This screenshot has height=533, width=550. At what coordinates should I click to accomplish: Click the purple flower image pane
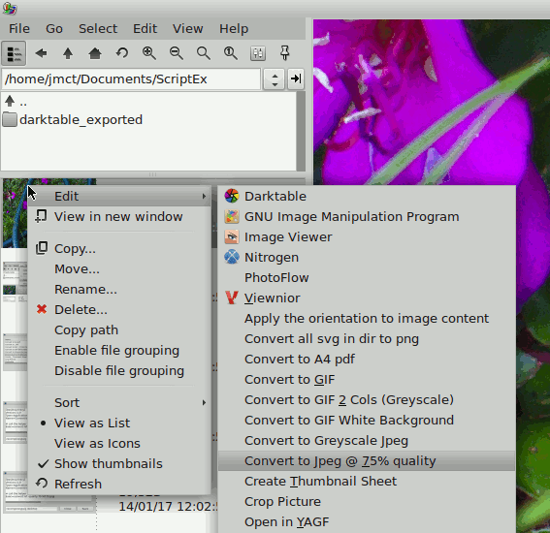[x=432, y=102]
